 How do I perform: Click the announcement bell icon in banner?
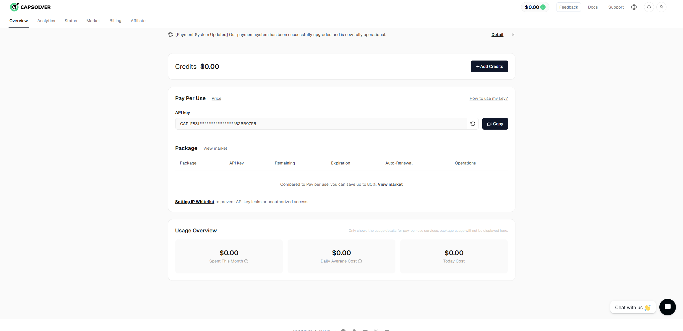[x=171, y=35]
